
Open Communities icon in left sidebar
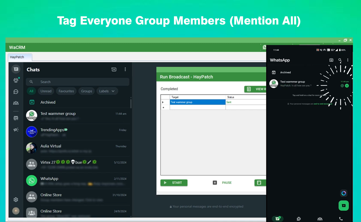click(16, 103)
